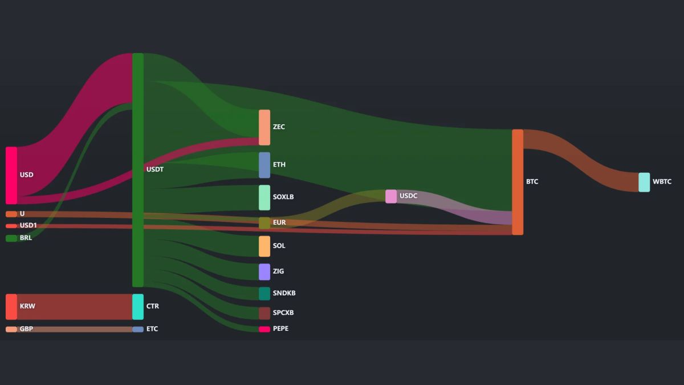This screenshot has width=684, height=385.
Task: Select the "ETC" text label
Action: tap(152, 329)
